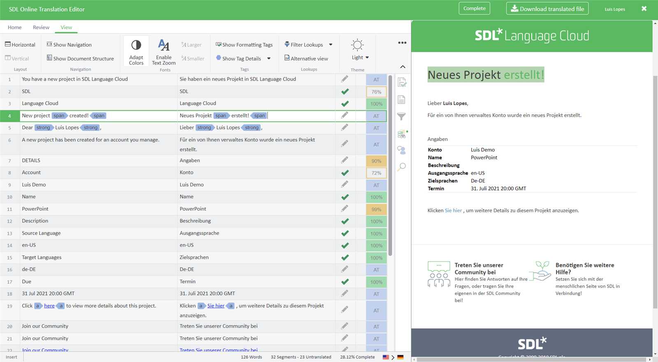Click the 'here' link in source segment 19
Viewport: 658px width, 362px height.
pyautogui.click(x=49, y=306)
